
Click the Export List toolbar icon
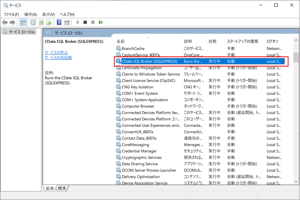[49, 23]
